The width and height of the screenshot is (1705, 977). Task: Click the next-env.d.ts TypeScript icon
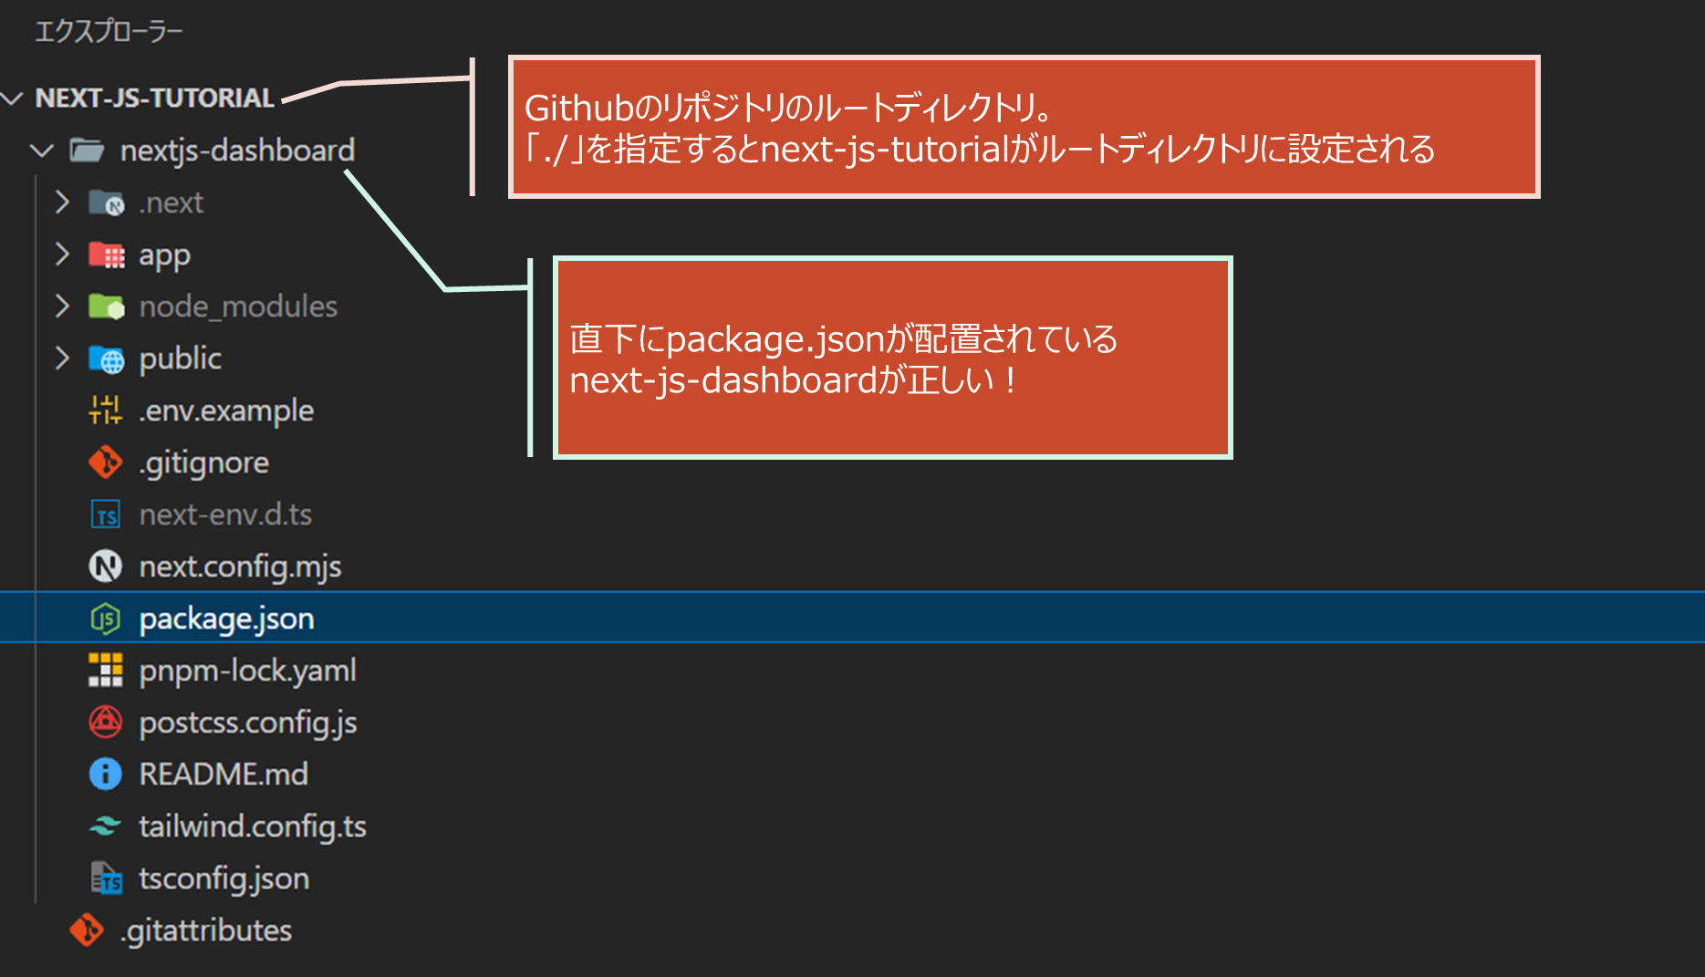(x=106, y=514)
